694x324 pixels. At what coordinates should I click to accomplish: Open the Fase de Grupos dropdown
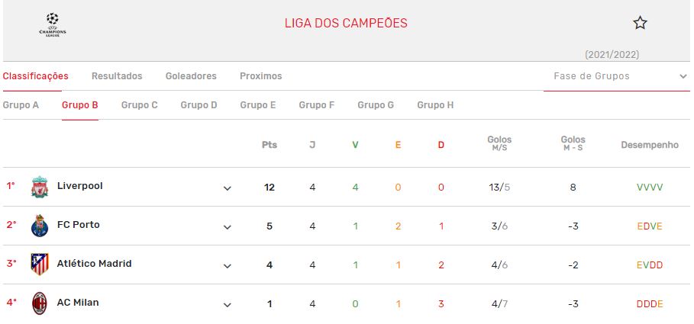[617, 76]
